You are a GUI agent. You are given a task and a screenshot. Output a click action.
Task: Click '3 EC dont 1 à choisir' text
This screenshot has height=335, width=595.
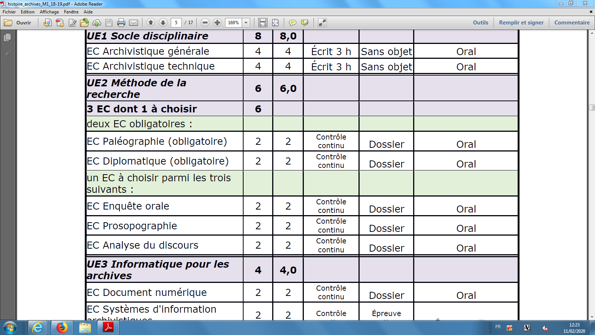pyautogui.click(x=142, y=109)
